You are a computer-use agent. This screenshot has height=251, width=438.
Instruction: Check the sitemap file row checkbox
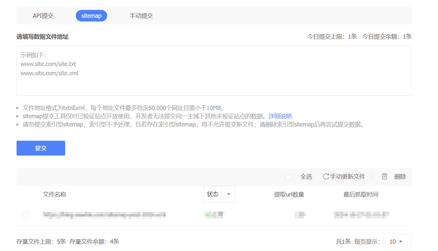tap(25, 215)
